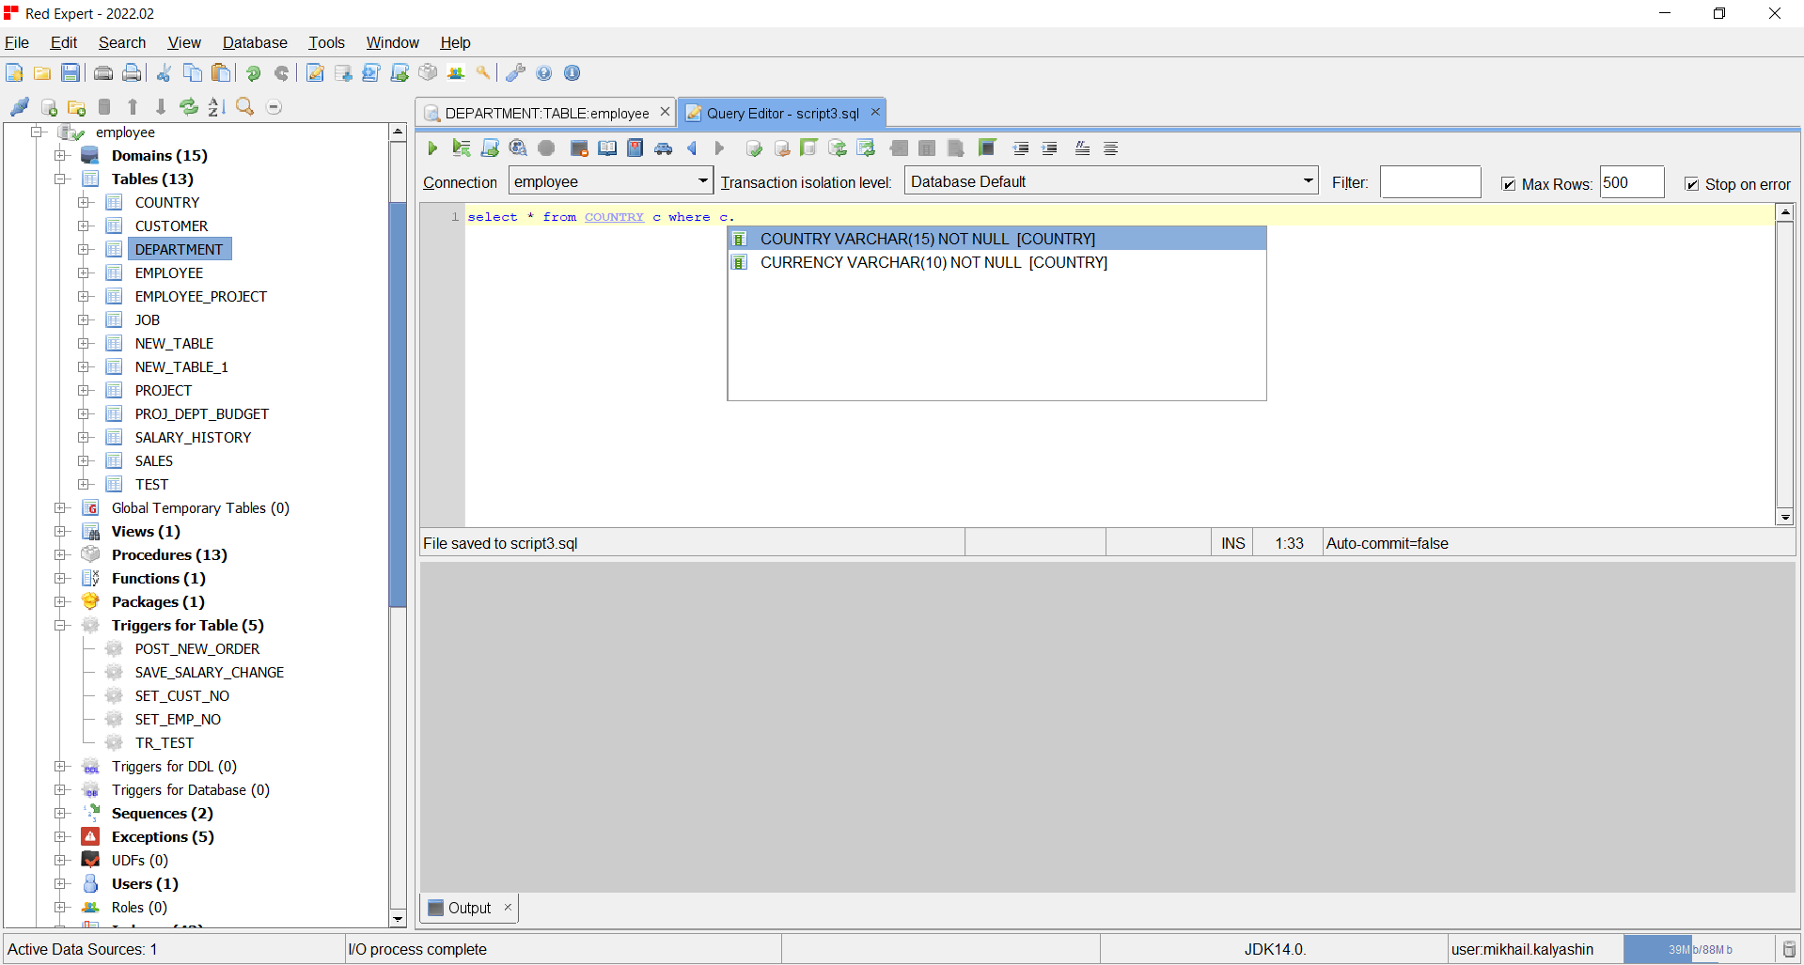The image size is (1804, 965).
Task: Click the previous statement blue arrow icon
Action: (x=692, y=148)
